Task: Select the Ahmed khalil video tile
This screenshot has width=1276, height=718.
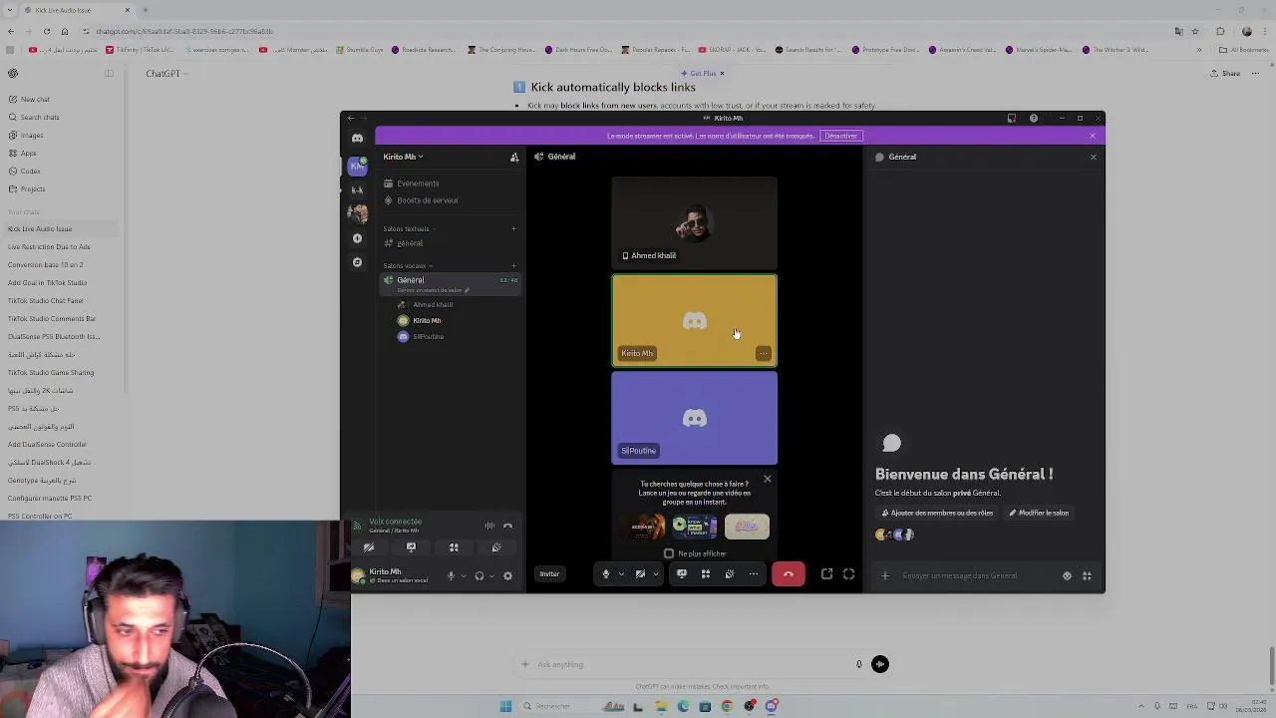Action: [x=695, y=222]
